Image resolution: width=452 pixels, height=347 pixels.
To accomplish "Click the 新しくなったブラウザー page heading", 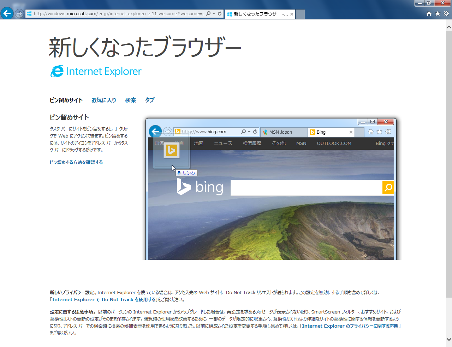I will pyautogui.click(x=145, y=47).
